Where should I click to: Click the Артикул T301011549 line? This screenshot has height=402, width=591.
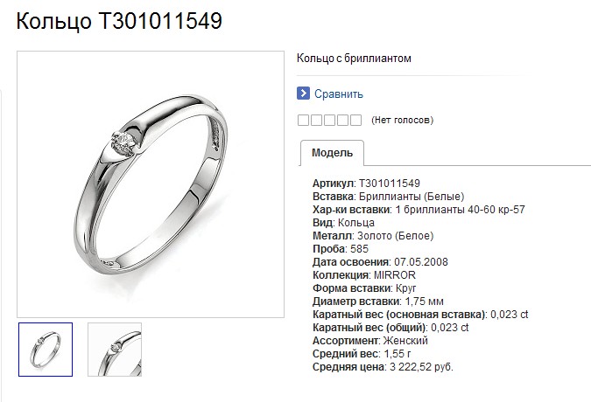click(366, 184)
